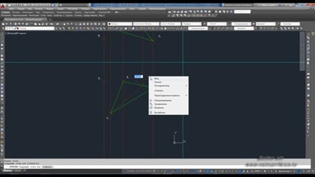Open the lineweight ПоСлою dropdown
Viewport: 315px width, 177px height.
click(171, 24)
